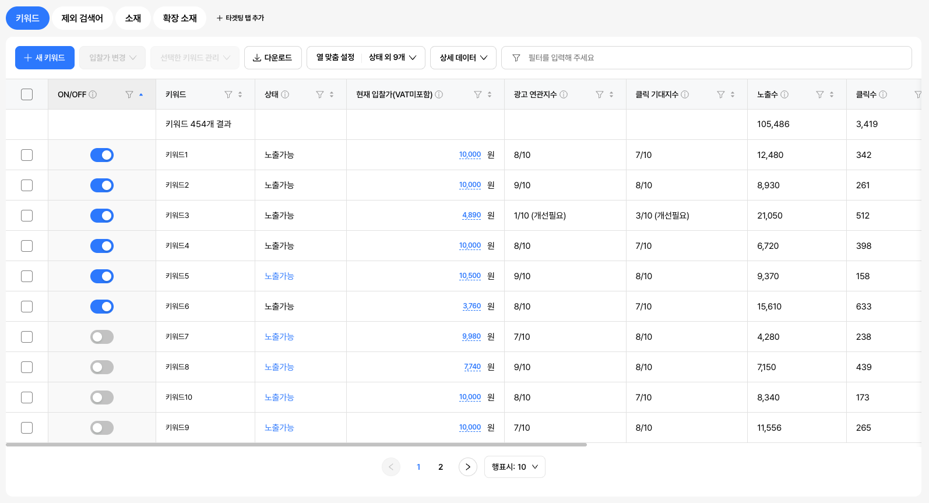
Task: Select the checkbox for 키워드9 row
Action: click(27, 428)
